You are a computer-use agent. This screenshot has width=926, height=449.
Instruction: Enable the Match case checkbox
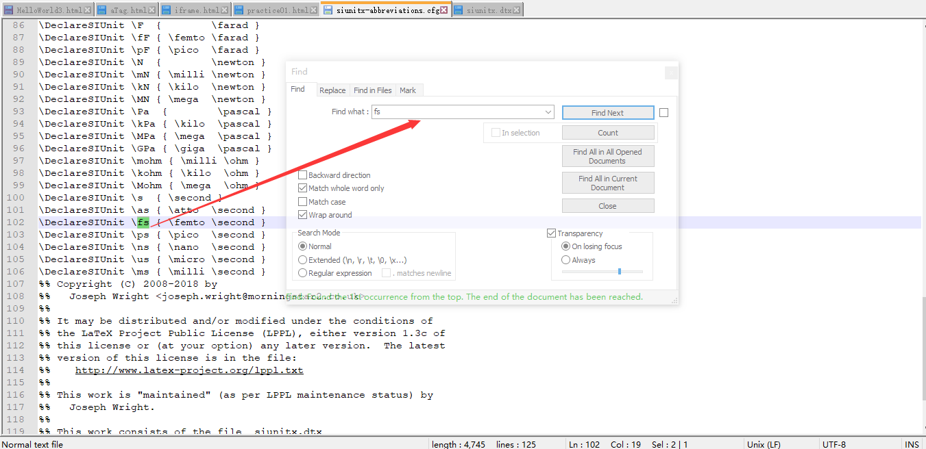click(302, 201)
